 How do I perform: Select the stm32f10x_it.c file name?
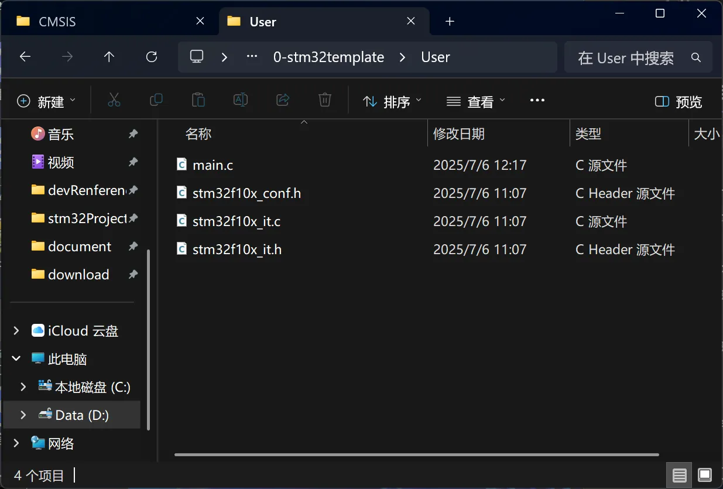237,221
